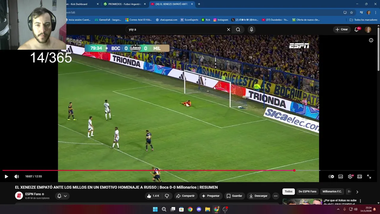Viewport: 380px width, 214px height.
Task: Open the Chrome profile avatar
Action: pyautogui.click(x=369, y=12)
